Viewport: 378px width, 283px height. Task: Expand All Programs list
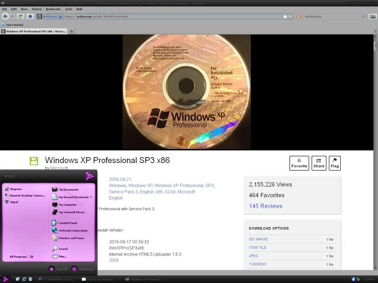point(21,257)
